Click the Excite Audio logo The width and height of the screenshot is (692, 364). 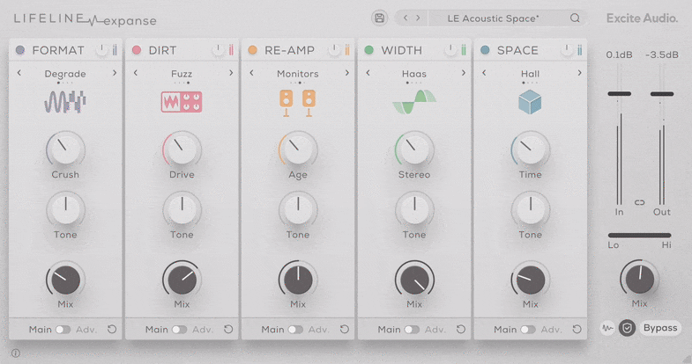[x=642, y=18]
